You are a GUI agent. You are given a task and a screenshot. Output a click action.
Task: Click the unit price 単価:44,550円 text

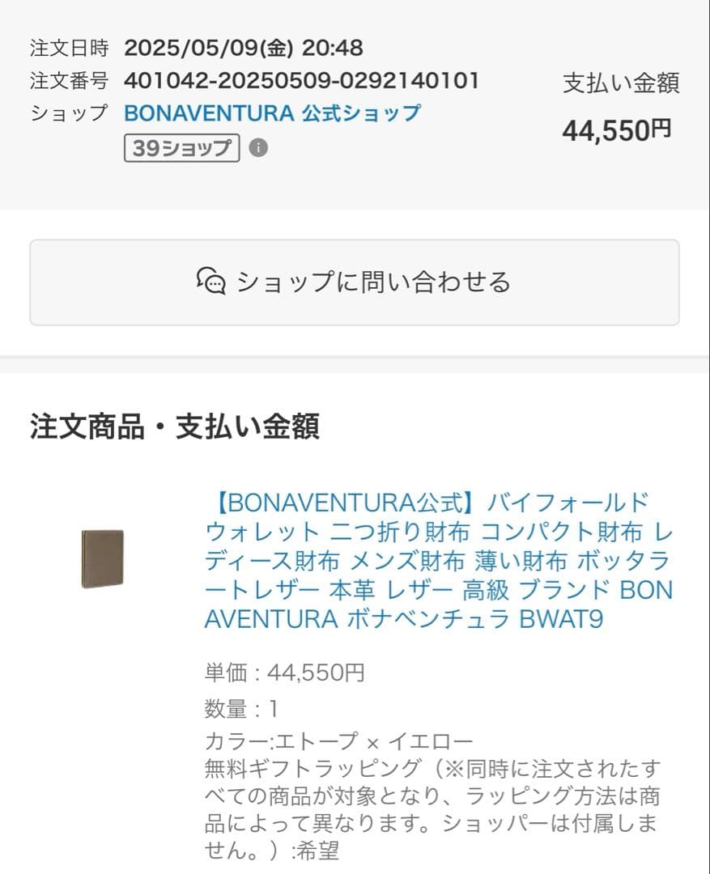282,671
